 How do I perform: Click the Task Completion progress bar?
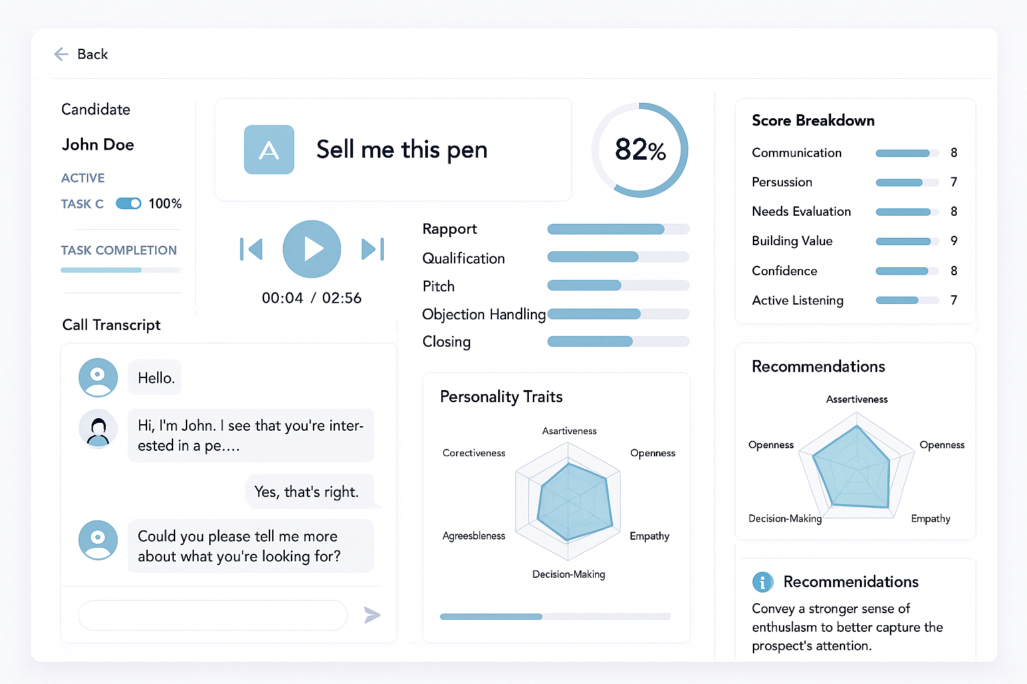tap(120, 270)
